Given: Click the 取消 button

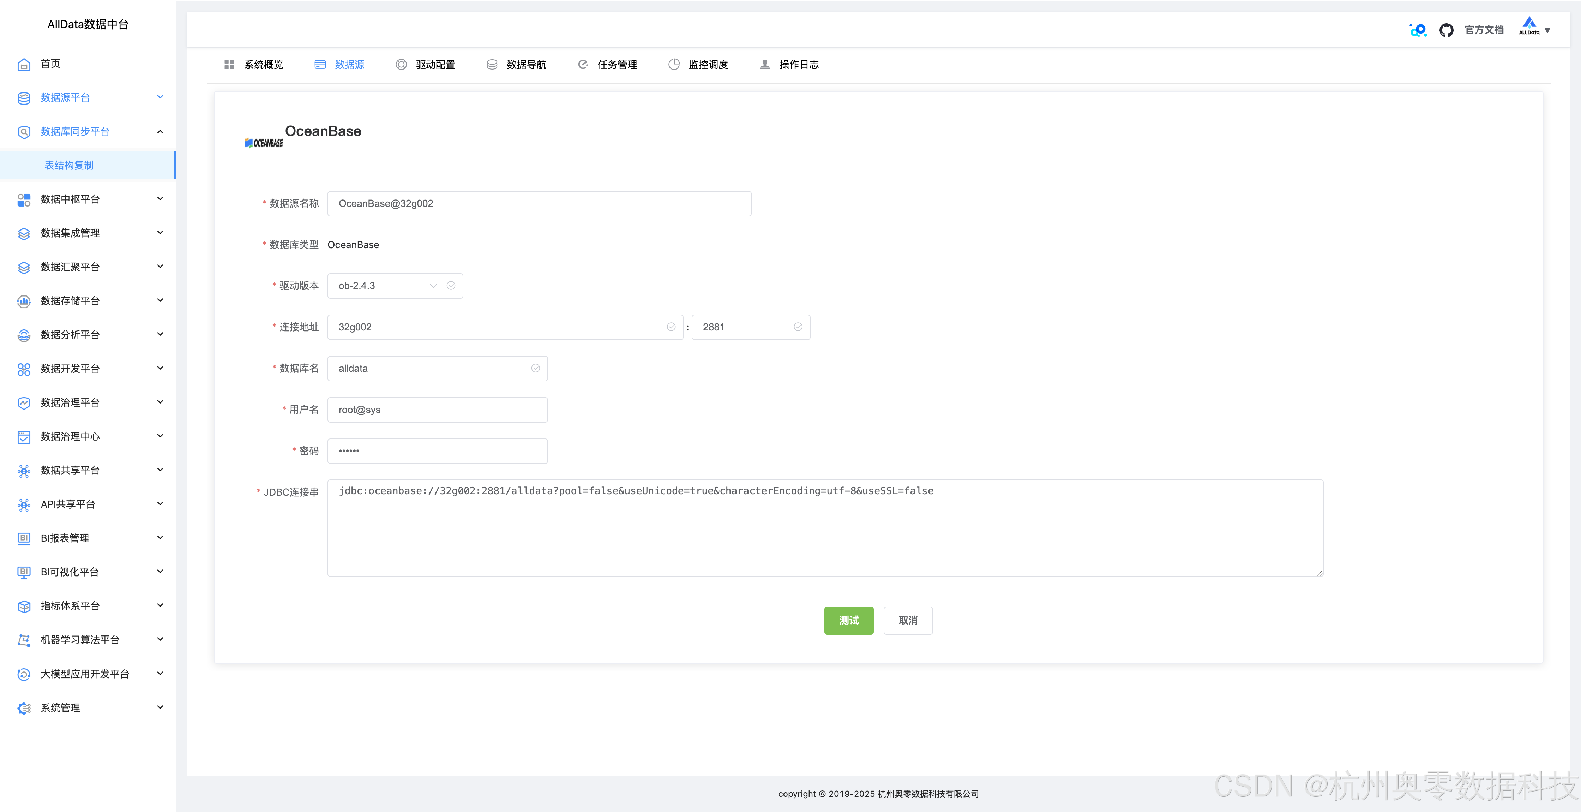Looking at the screenshot, I should coord(908,620).
